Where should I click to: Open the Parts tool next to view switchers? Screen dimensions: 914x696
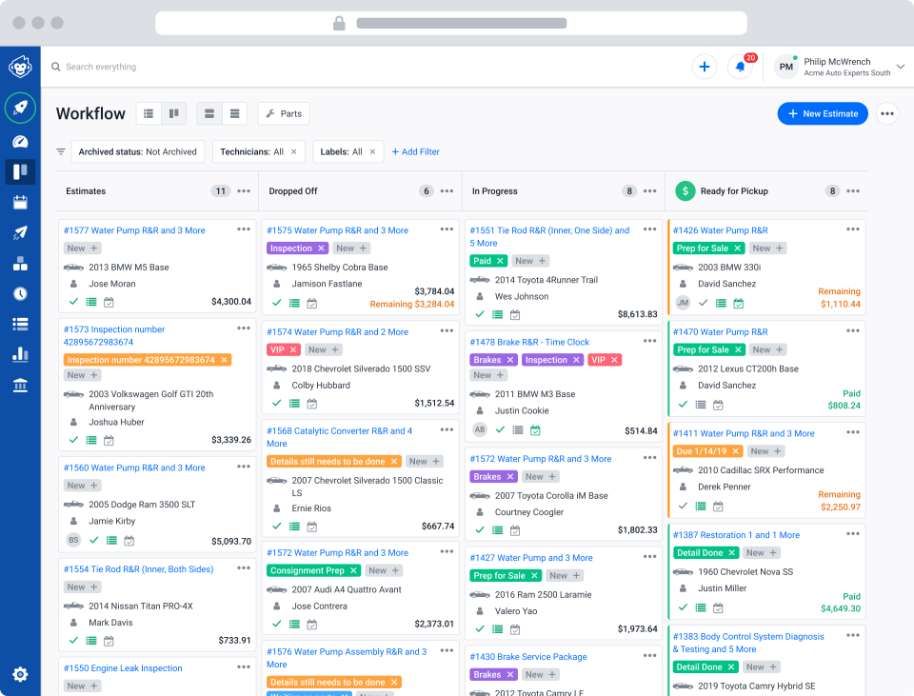click(x=283, y=113)
